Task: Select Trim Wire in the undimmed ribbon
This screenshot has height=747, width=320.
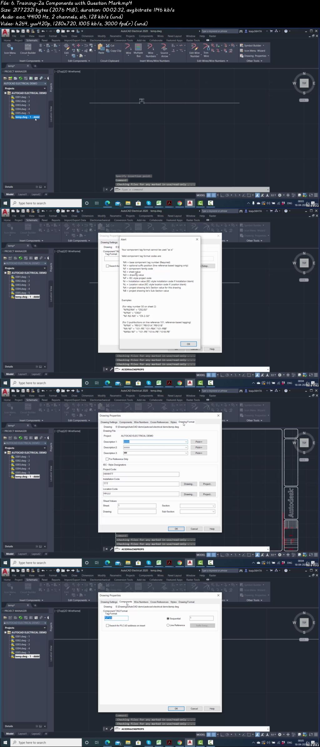Action: coord(206,51)
